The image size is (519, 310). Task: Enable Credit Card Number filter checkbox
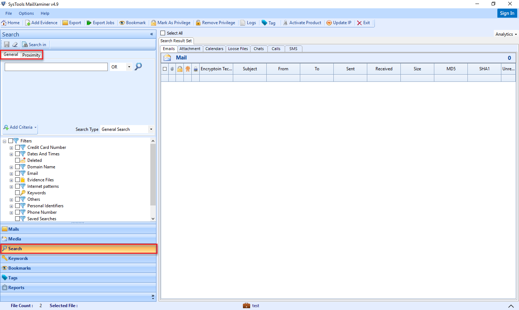pyautogui.click(x=17, y=147)
